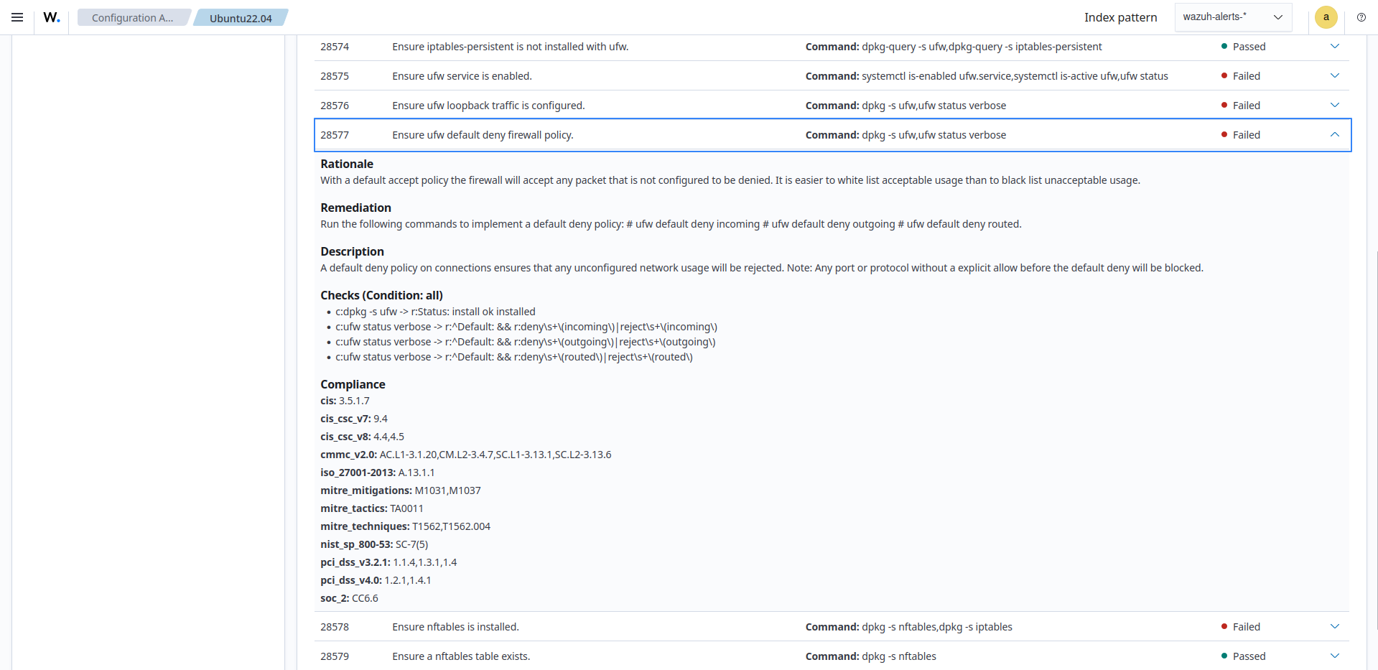The image size is (1378, 670).
Task: Expand check 28575 ufw service enabled
Action: click(1334, 76)
